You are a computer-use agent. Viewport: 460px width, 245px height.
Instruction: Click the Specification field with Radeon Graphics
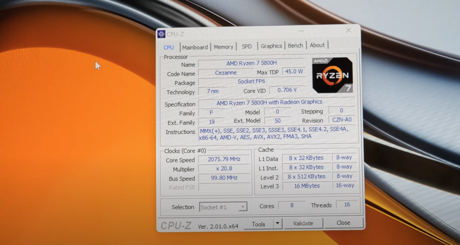(276, 103)
